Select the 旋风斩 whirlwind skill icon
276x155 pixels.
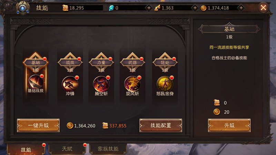coord(132,84)
